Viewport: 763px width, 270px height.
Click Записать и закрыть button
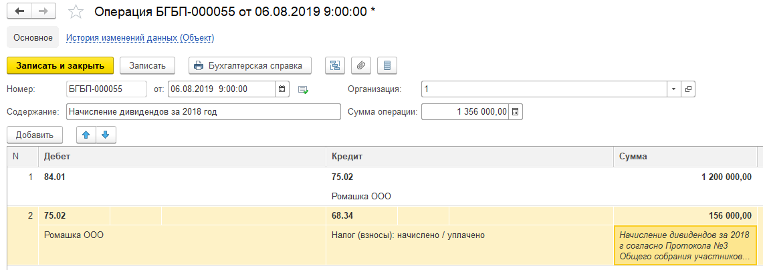click(60, 65)
